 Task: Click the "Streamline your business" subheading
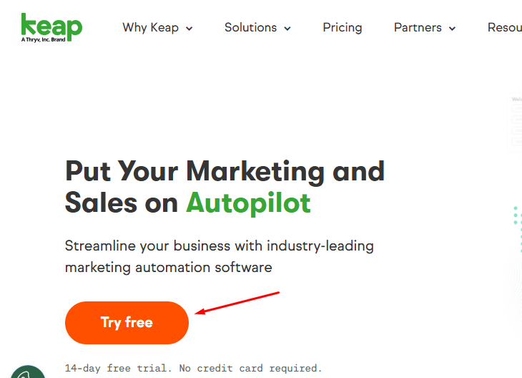(x=219, y=246)
